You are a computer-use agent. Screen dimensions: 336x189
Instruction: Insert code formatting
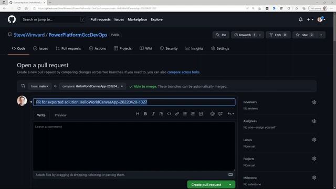point(169,114)
